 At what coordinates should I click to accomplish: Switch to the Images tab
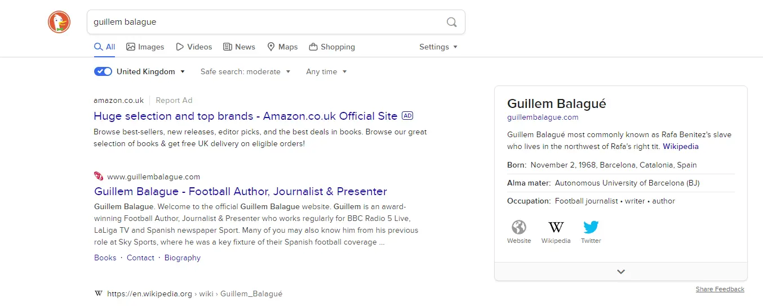(145, 47)
